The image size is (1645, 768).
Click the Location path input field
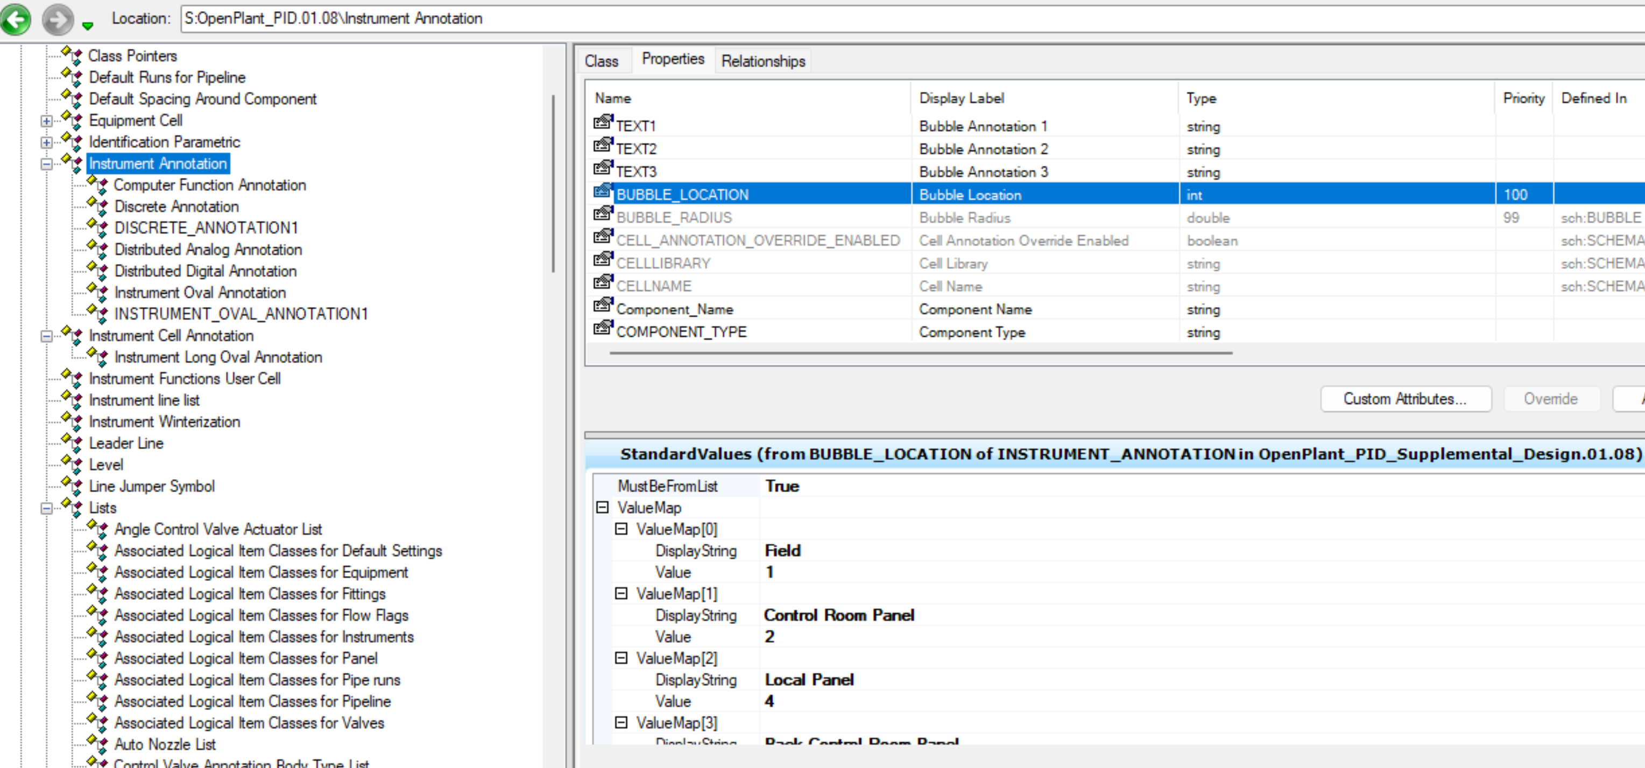[894, 18]
